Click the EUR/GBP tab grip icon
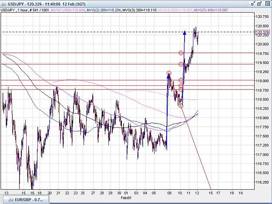This screenshot has width=272, height=204. [10, 200]
